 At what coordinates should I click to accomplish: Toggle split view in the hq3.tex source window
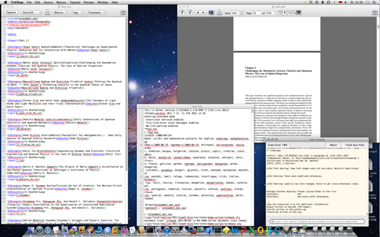(x=123, y=13)
